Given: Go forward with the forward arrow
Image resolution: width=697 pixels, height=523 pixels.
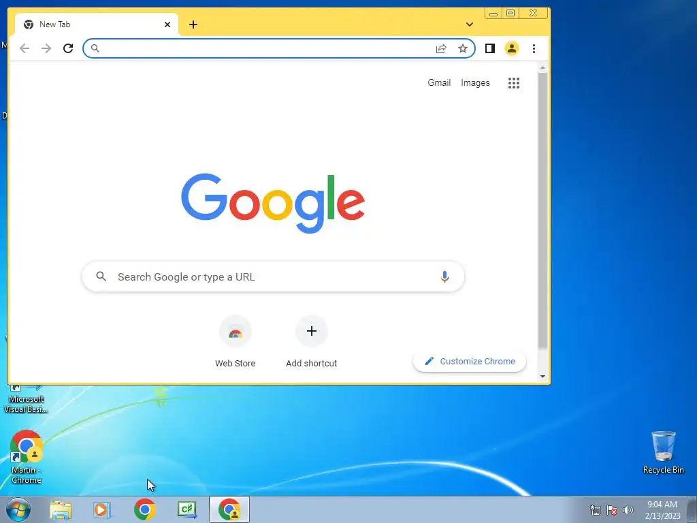Looking at the screenshot, I should tap(46, 48).
